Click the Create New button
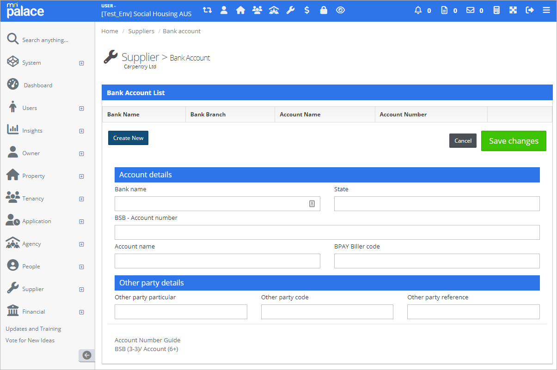 coord(128,138)
